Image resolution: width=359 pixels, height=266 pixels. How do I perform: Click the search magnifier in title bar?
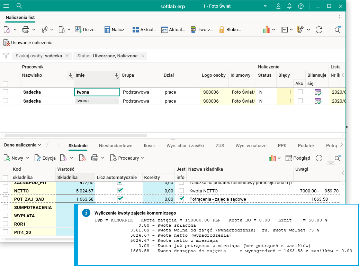point(19,6)
